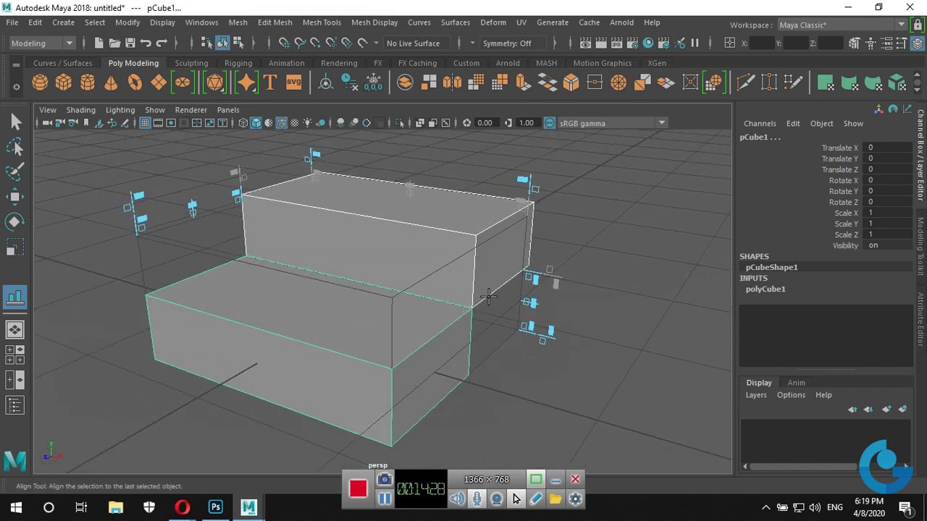927x521 pixels.
Task: Click the polygon Type (T) tool icon
Action: pos(270,82)
